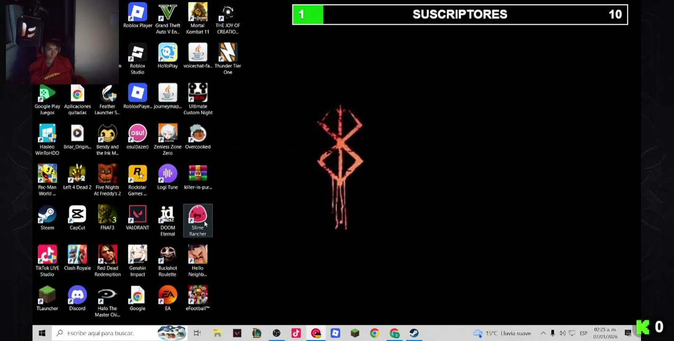Open Halo The Master Chief shortcut
The image size is (674, 341).
click(108, 302)
